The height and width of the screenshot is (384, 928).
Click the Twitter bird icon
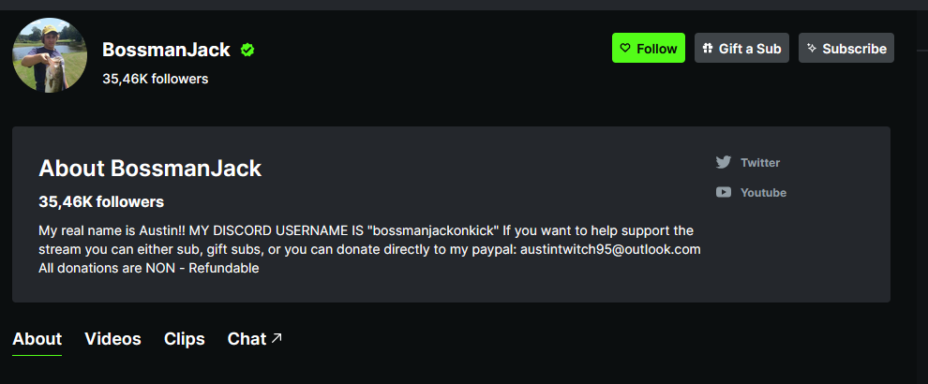(x=724, y=162)
